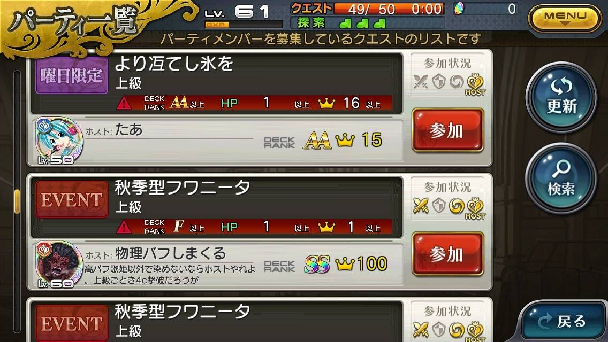Click the red EVENT badge of second quest

point(72,200)
